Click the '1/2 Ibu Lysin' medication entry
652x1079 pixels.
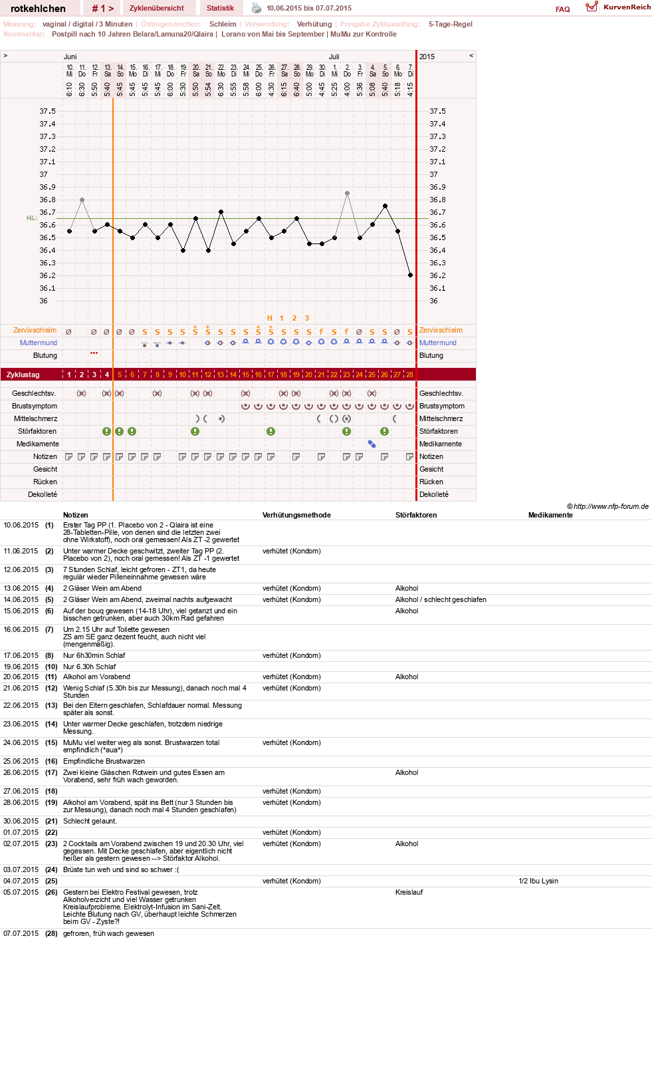(538, 881)
